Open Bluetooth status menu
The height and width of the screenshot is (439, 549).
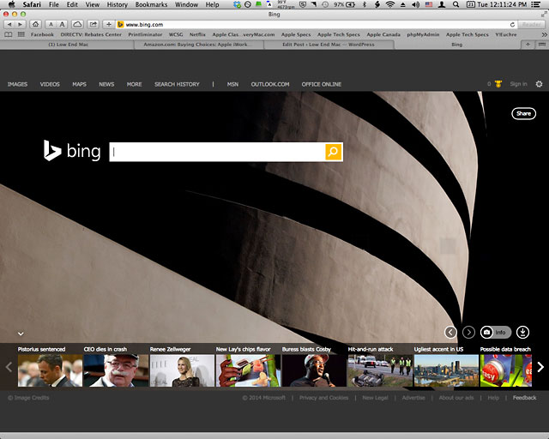pyautogui.click(x=364, y=4)
